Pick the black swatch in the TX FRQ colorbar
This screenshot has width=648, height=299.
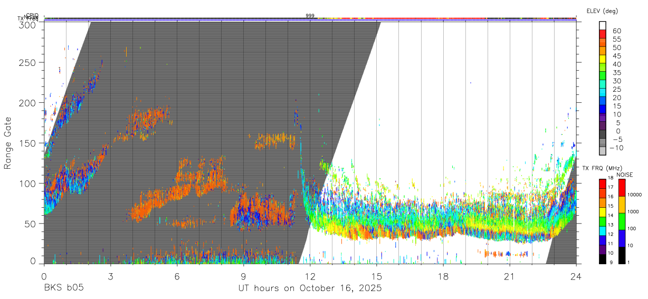602,259
